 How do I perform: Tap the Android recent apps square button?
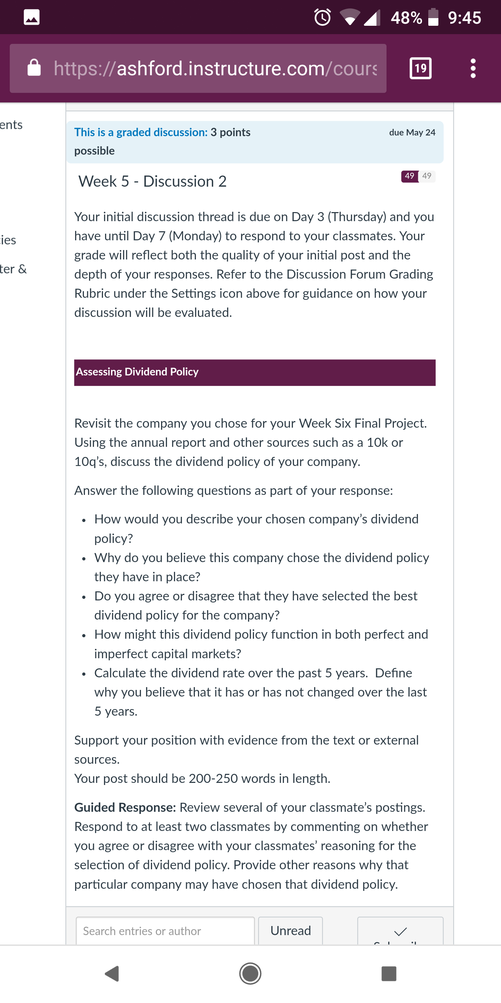[389, 973]
